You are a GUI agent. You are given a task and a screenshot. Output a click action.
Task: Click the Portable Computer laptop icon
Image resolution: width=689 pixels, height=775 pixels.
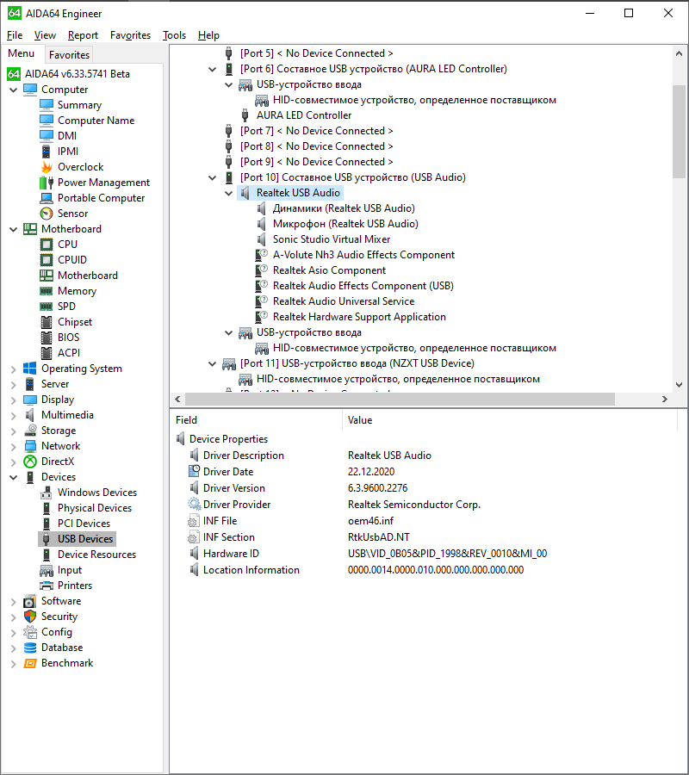pos(47,198)
